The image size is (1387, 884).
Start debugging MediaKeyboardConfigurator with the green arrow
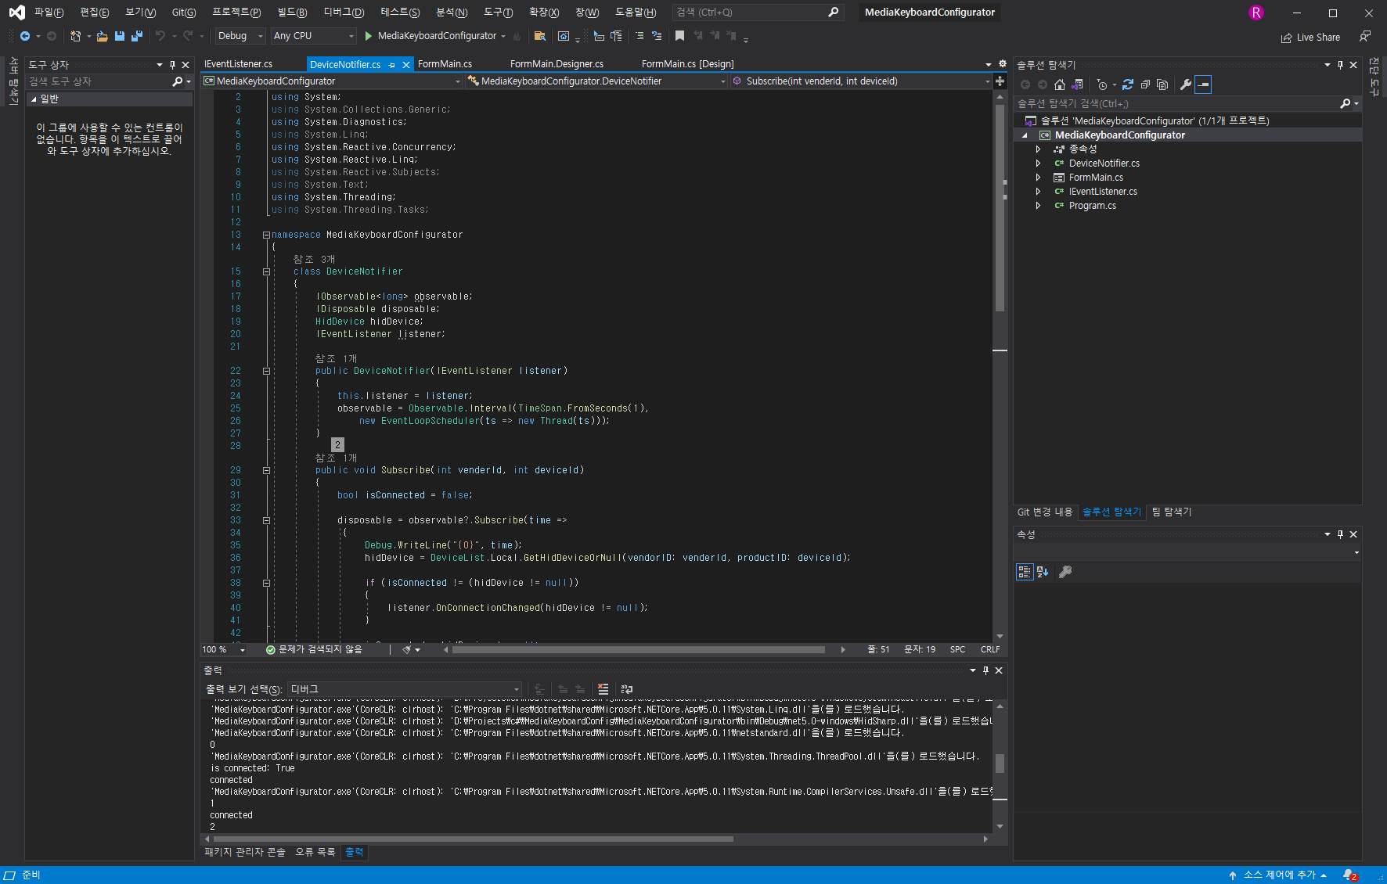point(369,36)
